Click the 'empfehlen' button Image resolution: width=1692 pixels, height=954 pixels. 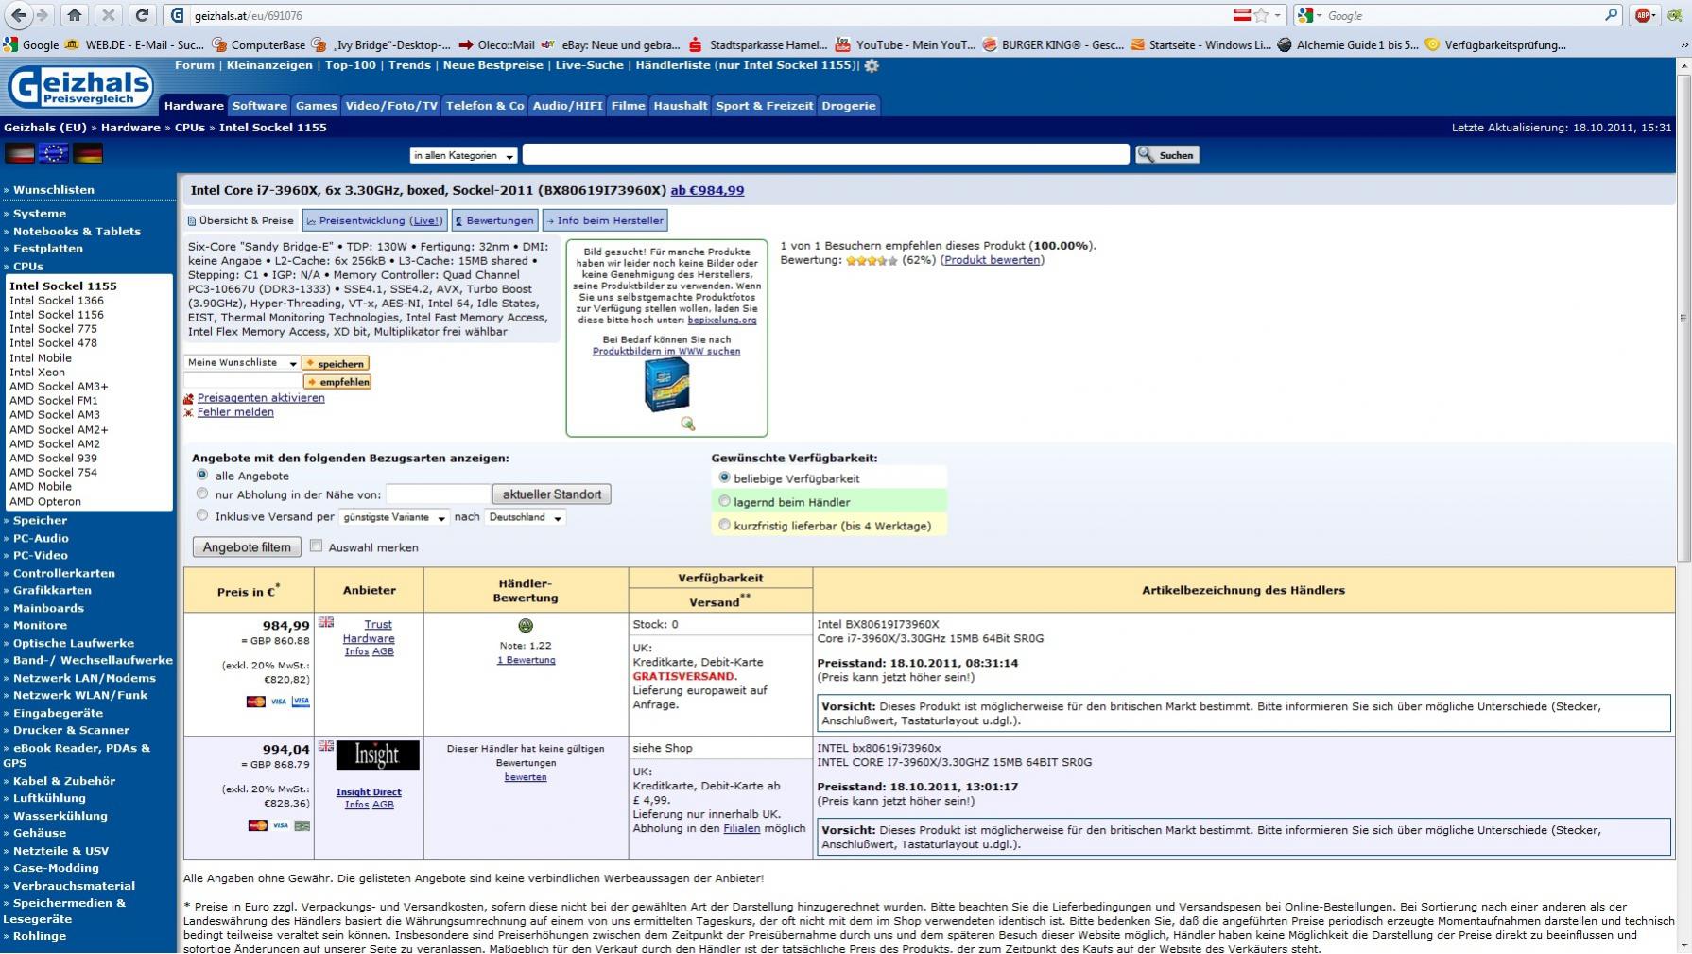pyautogui.click(x=337, y=382)
